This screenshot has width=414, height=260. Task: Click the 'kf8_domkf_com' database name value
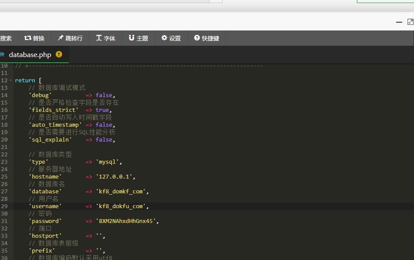122,191
